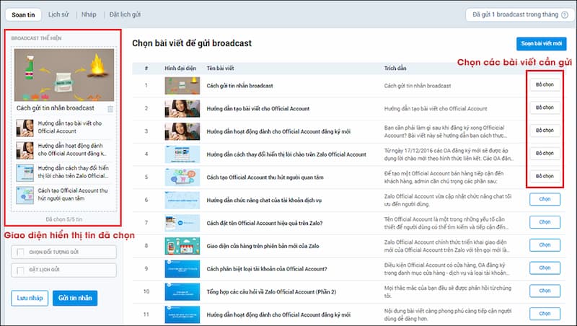Click preview item 'Cách tạo Official Account thu hút người quan tâm'
The image size is (577, 326).
[64, 195]
